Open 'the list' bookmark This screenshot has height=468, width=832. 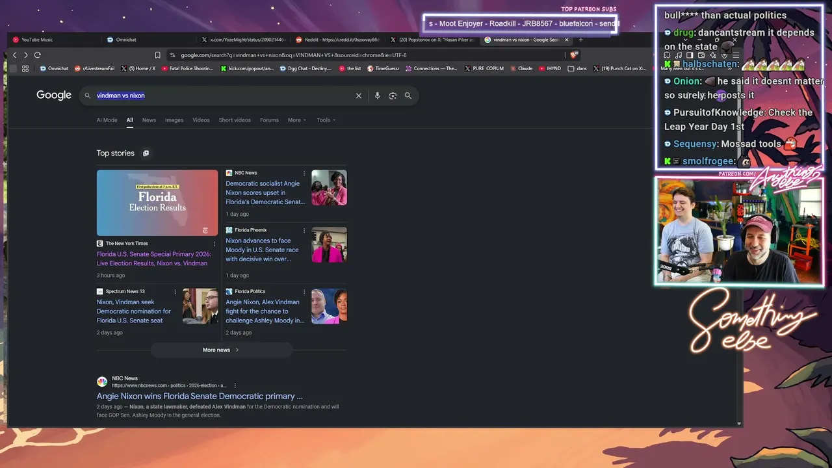[350, 68]
